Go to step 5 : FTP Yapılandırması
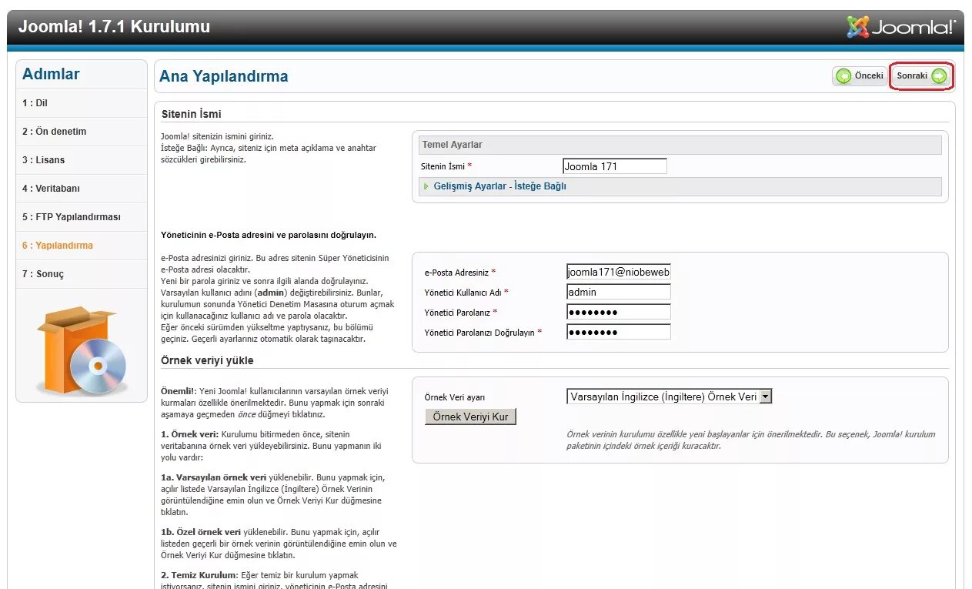 click(81, 217)
